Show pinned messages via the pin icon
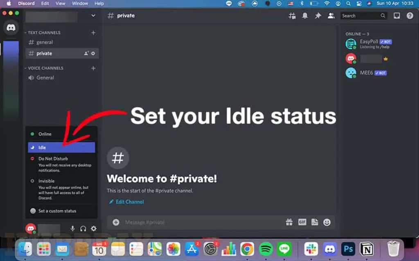The image size is (419, 261). pyautogui.click(x=318, y=16)
